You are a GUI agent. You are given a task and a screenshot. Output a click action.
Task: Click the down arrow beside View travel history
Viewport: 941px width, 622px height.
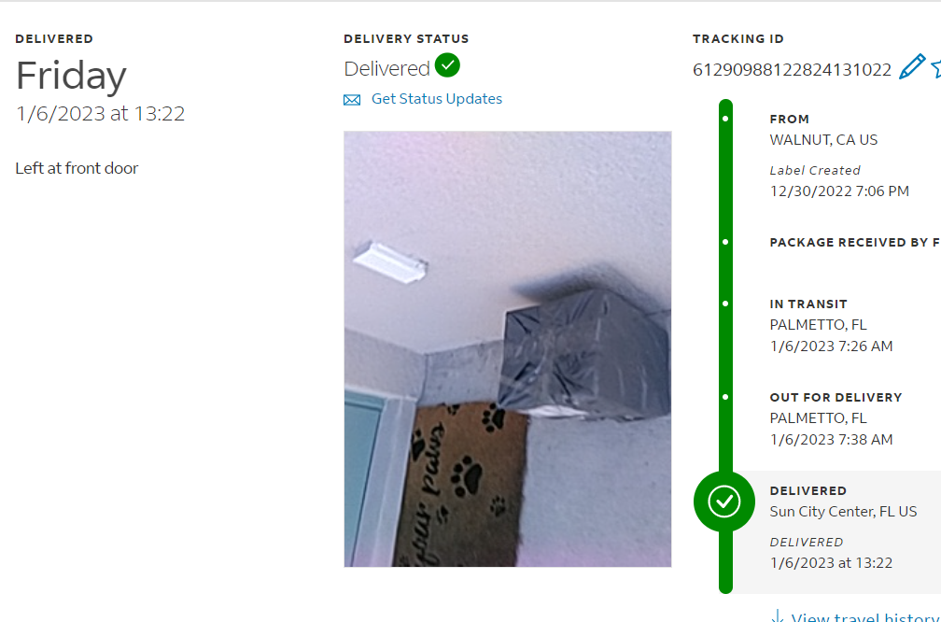777,616
